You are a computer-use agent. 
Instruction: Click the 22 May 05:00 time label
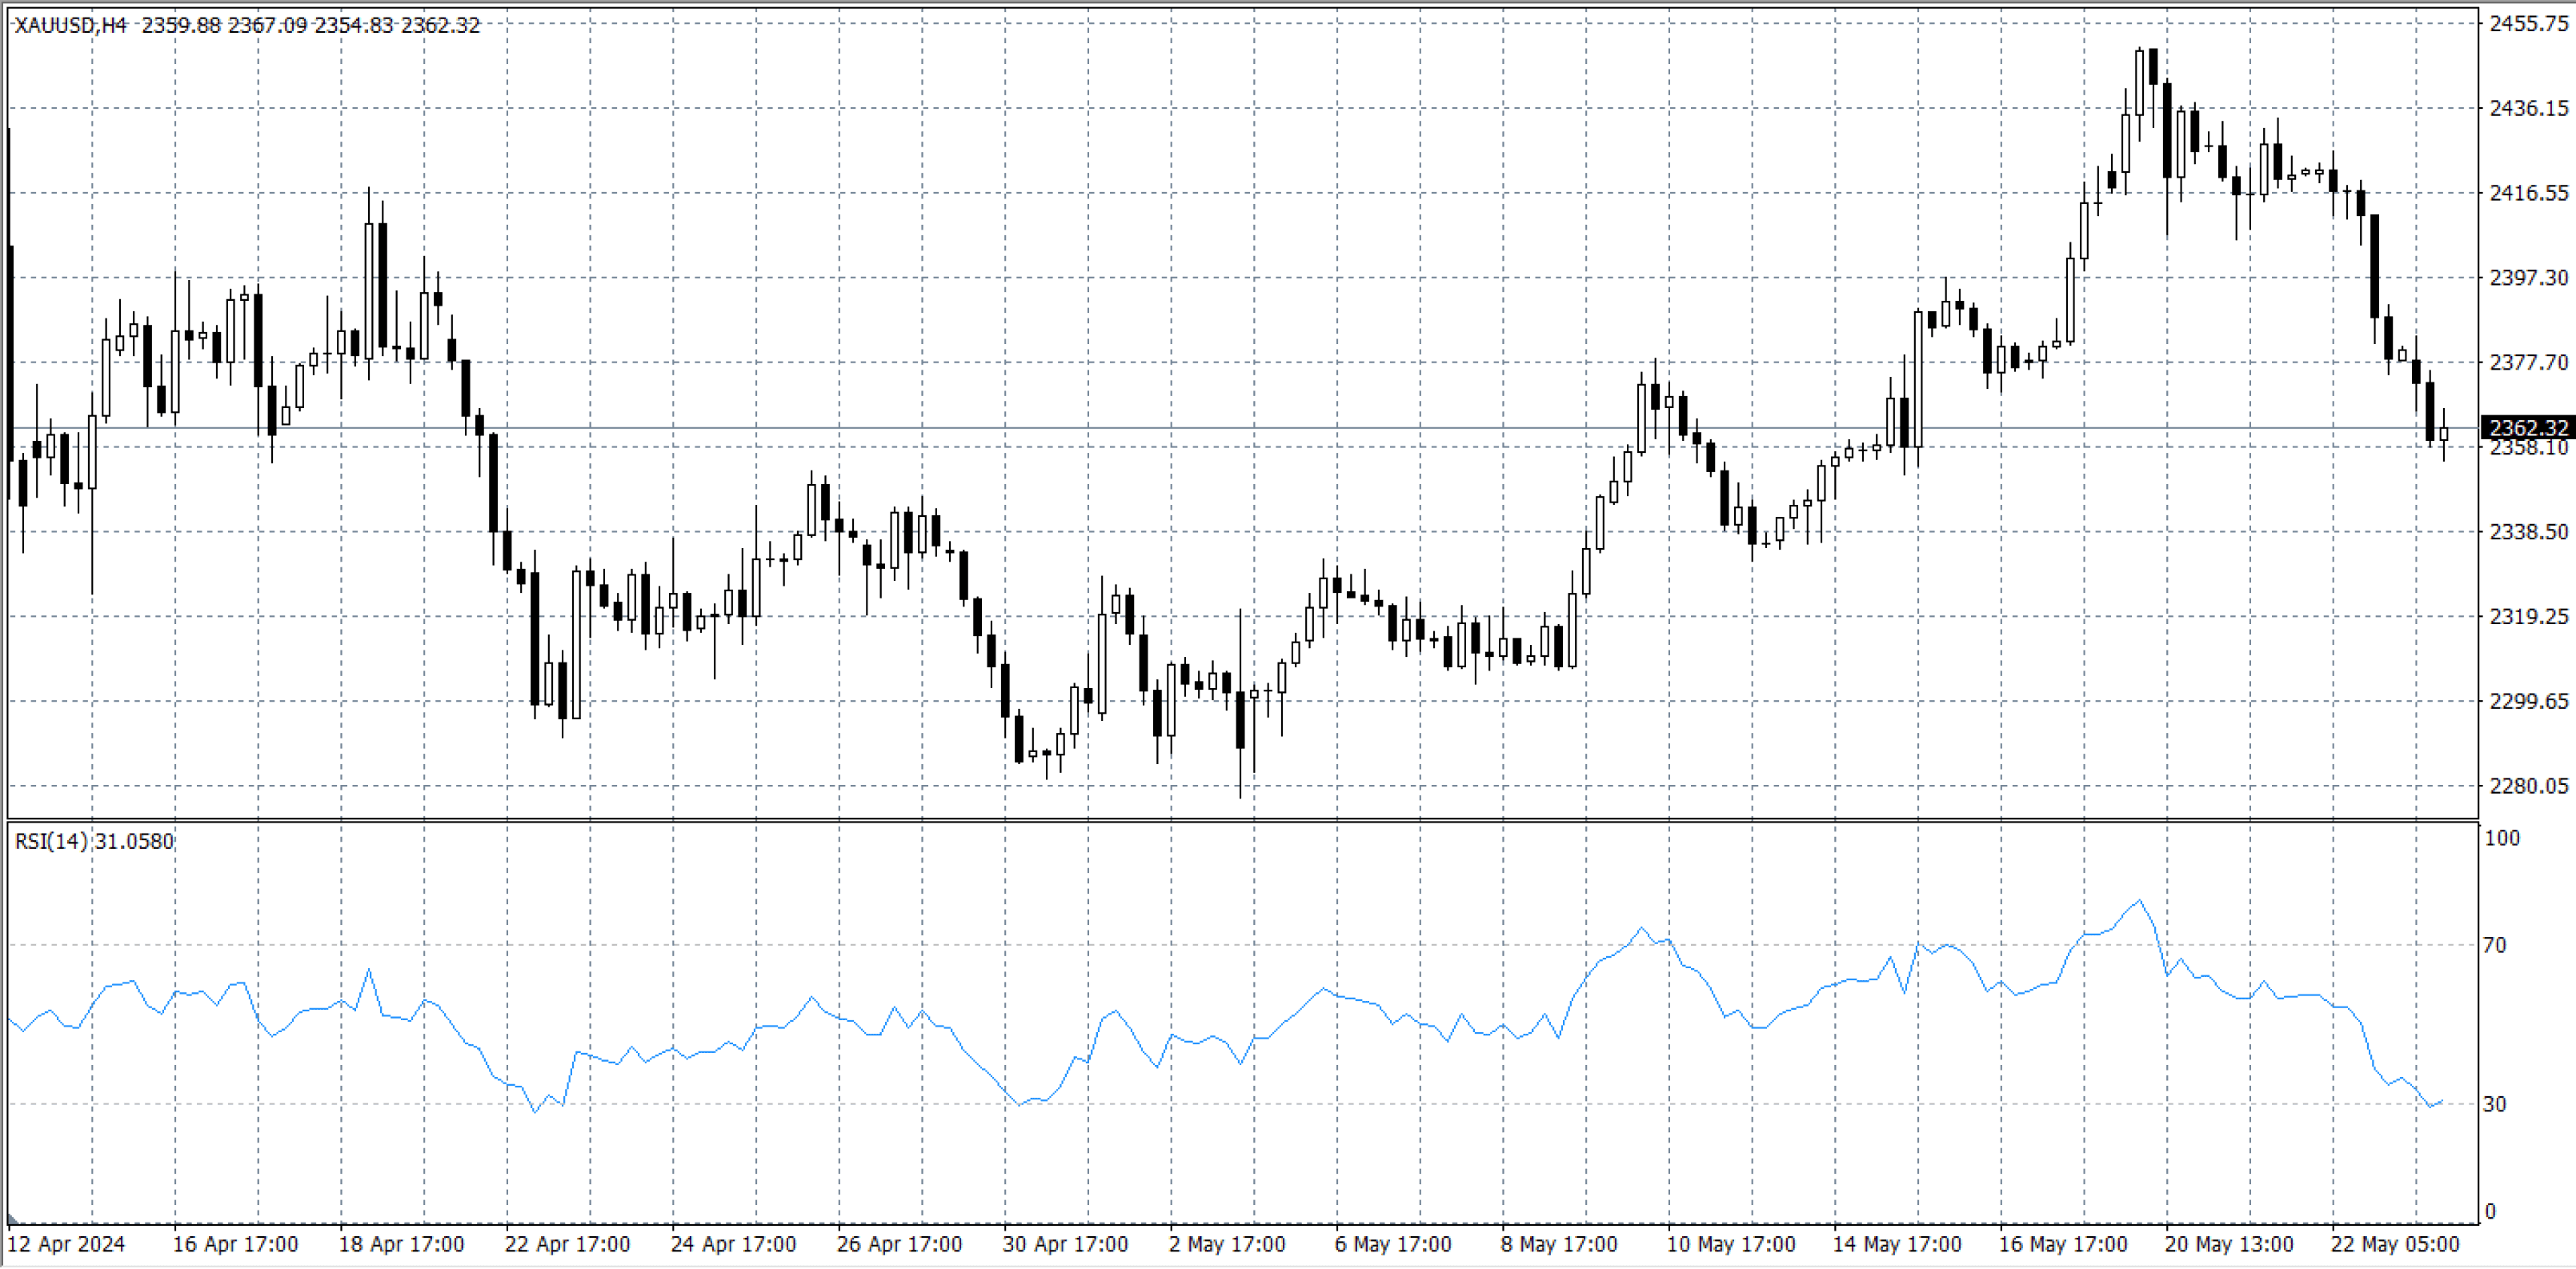2394,1244
